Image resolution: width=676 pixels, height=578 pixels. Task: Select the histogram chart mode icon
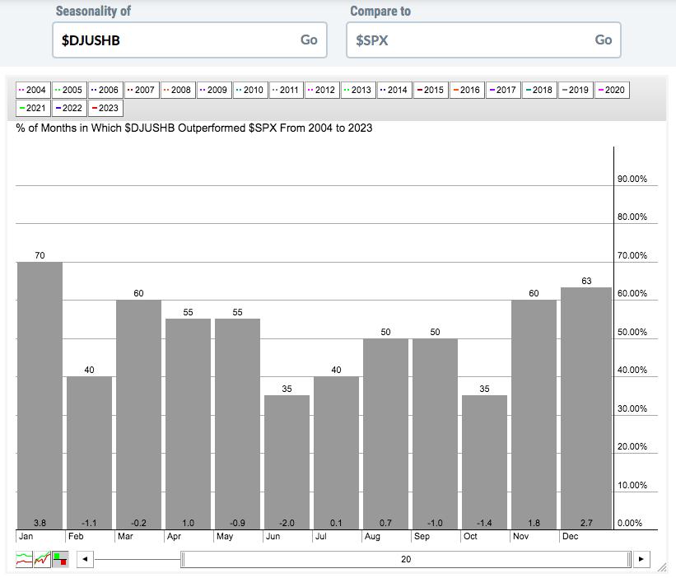click(60, 559)
